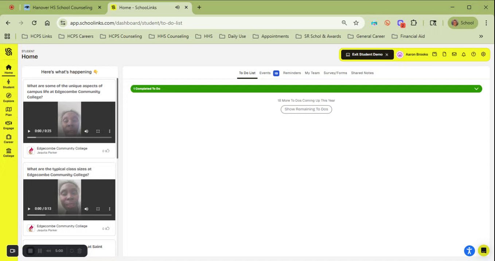This screenshot has width=495, height=261.
Task: Go to Home in left sidebar
Action: tap(9, 69)
